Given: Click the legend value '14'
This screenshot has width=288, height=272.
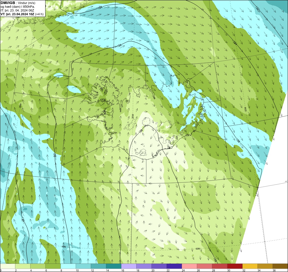Looking at the screenshot, I should coord(107,270).
